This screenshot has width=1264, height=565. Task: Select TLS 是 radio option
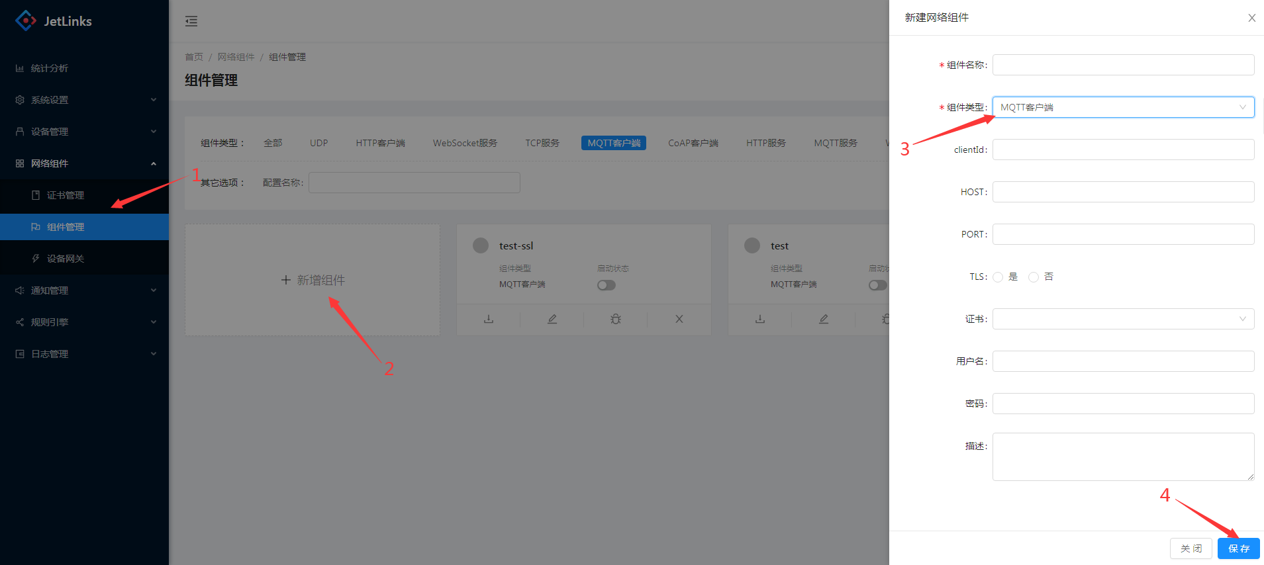coord(998,277)
